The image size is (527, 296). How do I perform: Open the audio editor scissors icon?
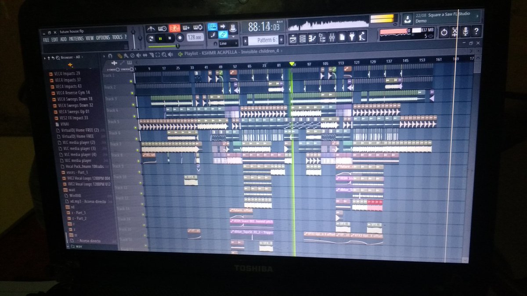coord(455,32)
